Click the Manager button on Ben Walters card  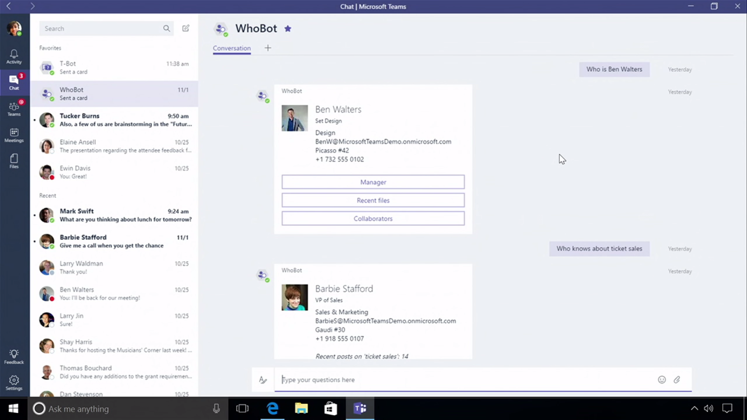pyautogui.click(x=373, y=182)
